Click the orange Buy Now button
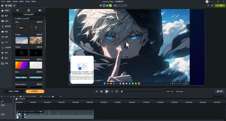Screen dimensions: 226x121 point(35,91)
